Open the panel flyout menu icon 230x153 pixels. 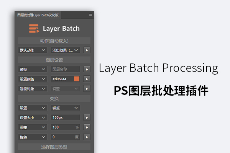90,15
